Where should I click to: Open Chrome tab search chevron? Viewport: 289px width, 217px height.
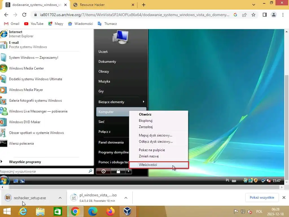(254, 5)
